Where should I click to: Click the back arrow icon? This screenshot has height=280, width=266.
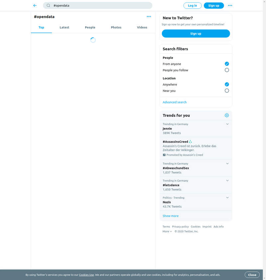pyautogui.click(x=35, y=6)
